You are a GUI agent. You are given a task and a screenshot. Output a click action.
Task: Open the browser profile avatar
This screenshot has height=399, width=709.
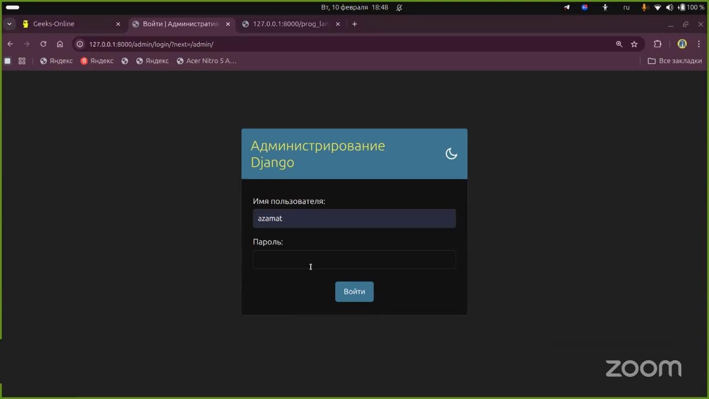coord(682,44)
